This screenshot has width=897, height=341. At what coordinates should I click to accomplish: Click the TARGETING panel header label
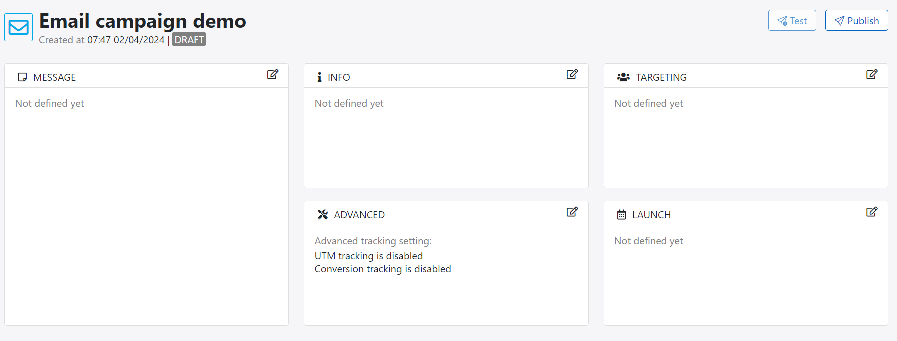click(661, 77)
